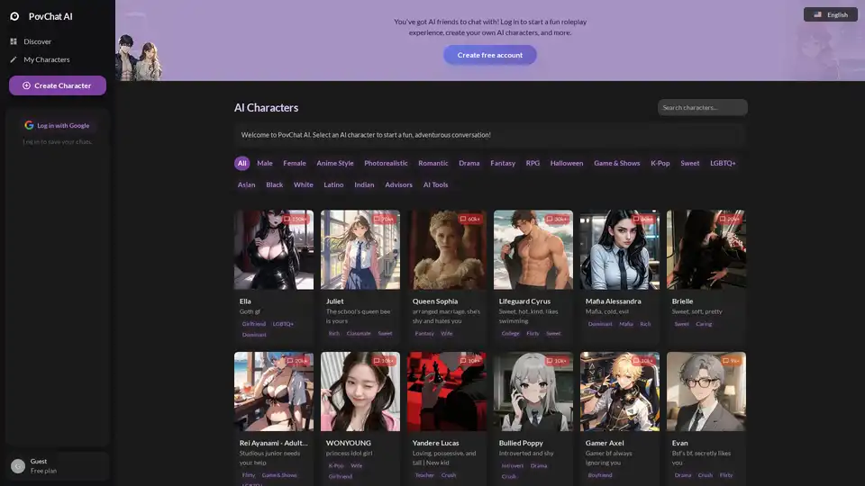Log in with Google
The width and height of the screenshot is (865, 486).
point(58,125)
